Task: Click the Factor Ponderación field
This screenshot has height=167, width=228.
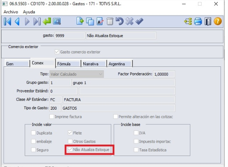Action: tap(164, 74)
